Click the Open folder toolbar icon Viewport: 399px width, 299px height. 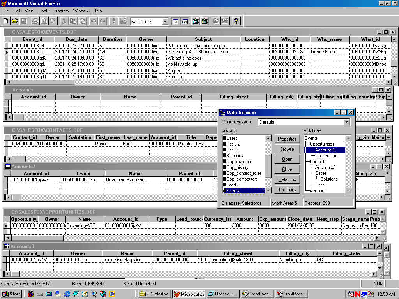click(15, 21)
